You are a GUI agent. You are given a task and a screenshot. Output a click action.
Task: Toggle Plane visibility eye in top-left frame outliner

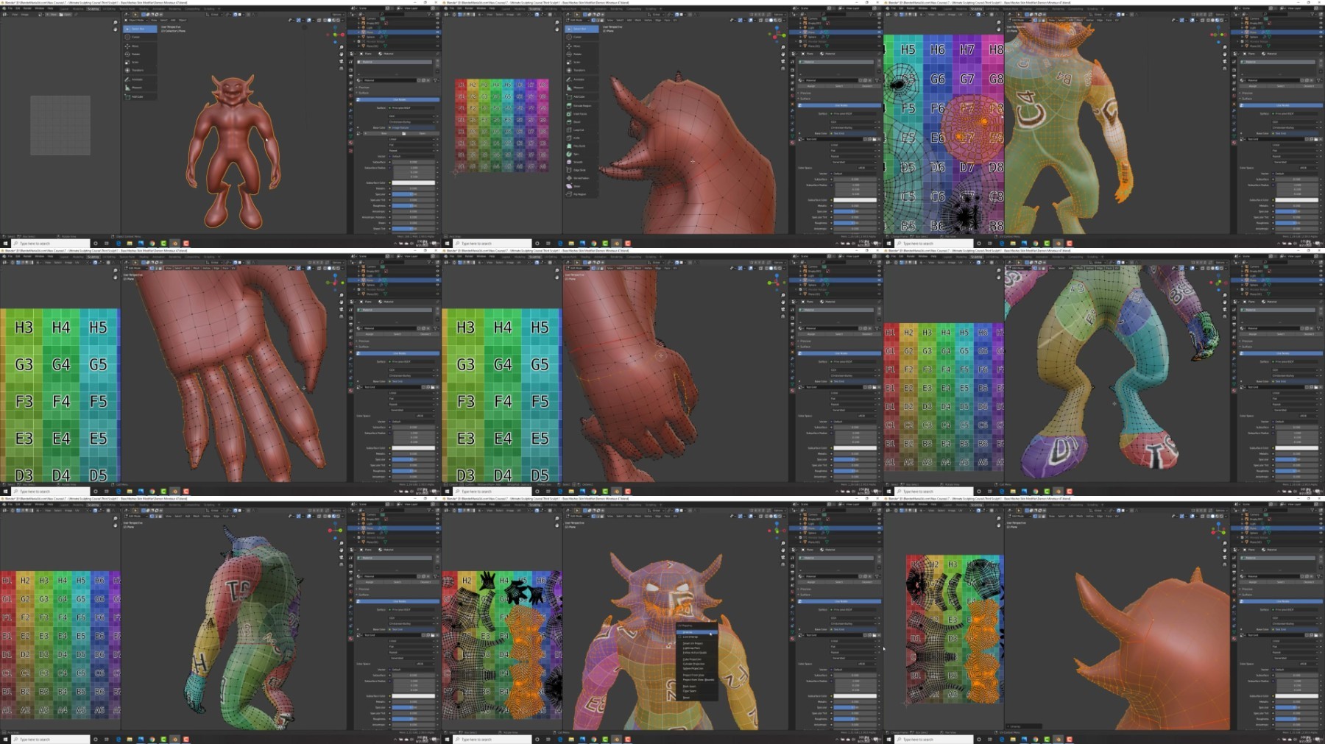pos(437,32)
